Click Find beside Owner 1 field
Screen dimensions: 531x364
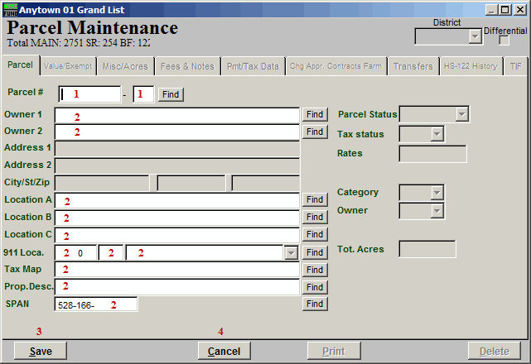click(x=315, y=114)
